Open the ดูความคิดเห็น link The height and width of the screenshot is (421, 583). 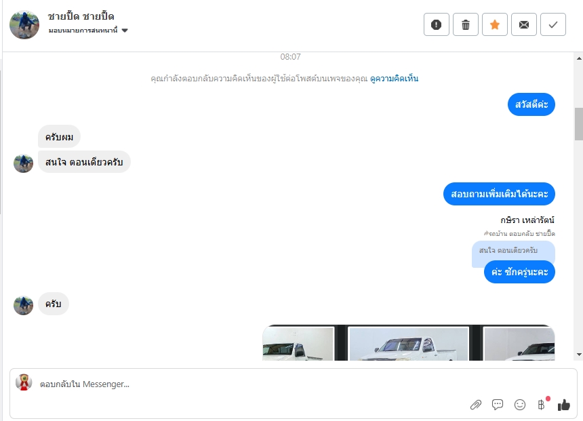394,79
